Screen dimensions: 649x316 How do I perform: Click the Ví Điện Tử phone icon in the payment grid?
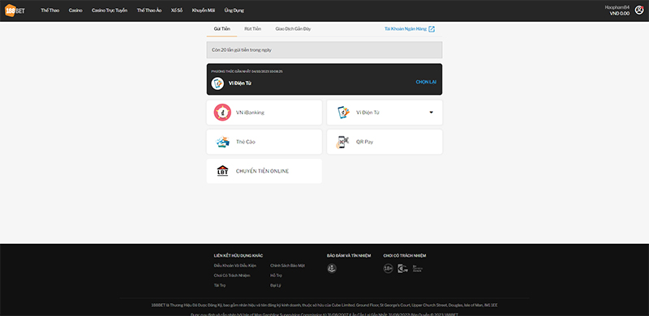pos(343,112)
